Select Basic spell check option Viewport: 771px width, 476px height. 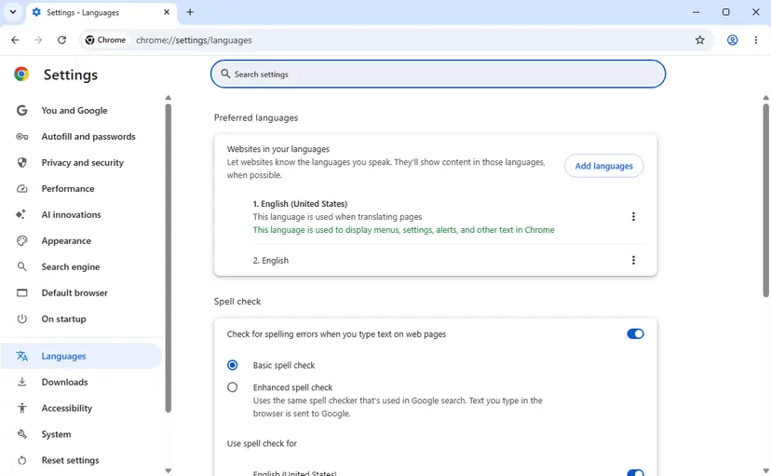click(232, 365)
